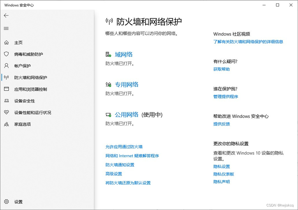Click 哪些人和哪些内容可以访问你的网络 text
The image size is (298, 210).
[142, 33]
